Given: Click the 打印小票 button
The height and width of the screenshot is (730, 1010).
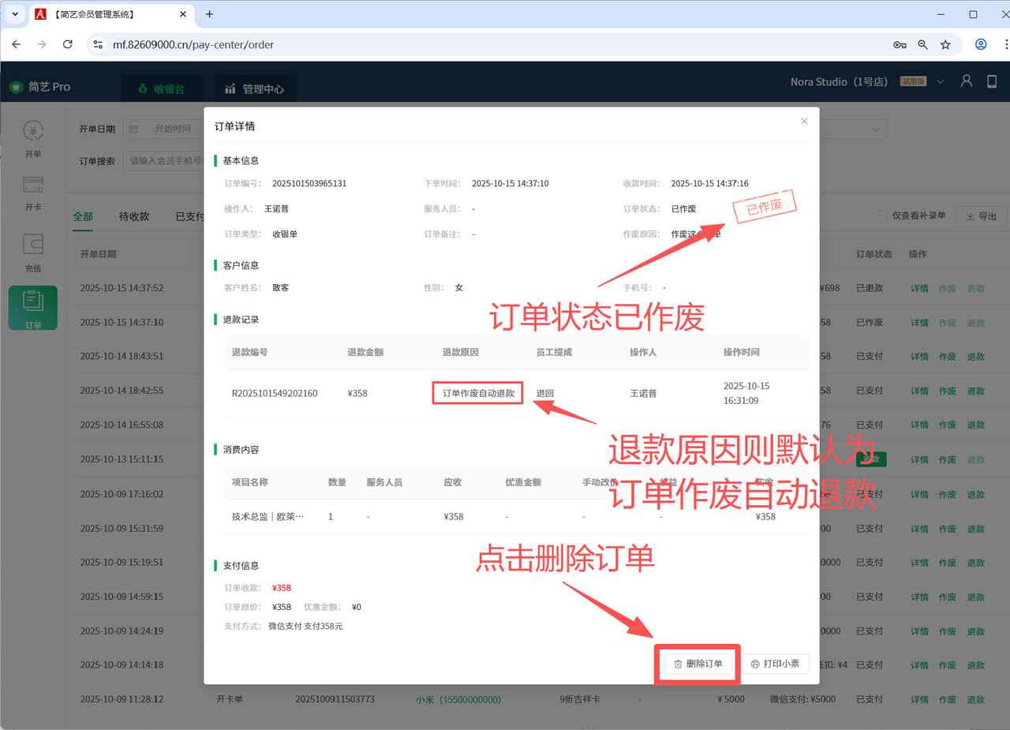Looking at the screenshot, I should click(x=775, y=664).
